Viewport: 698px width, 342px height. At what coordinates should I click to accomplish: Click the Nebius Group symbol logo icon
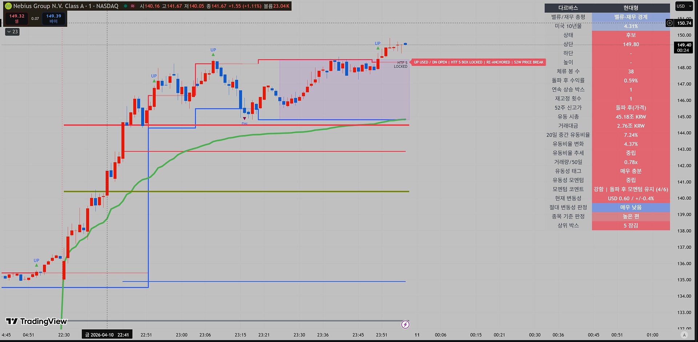(x=8, y=6)
